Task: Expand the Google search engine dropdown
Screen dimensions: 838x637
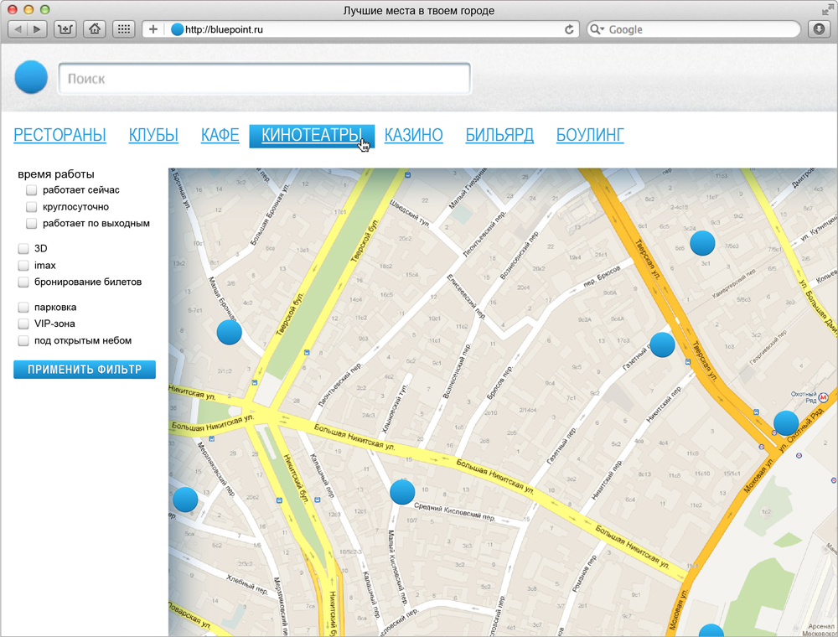Action: tap(597, 29)
